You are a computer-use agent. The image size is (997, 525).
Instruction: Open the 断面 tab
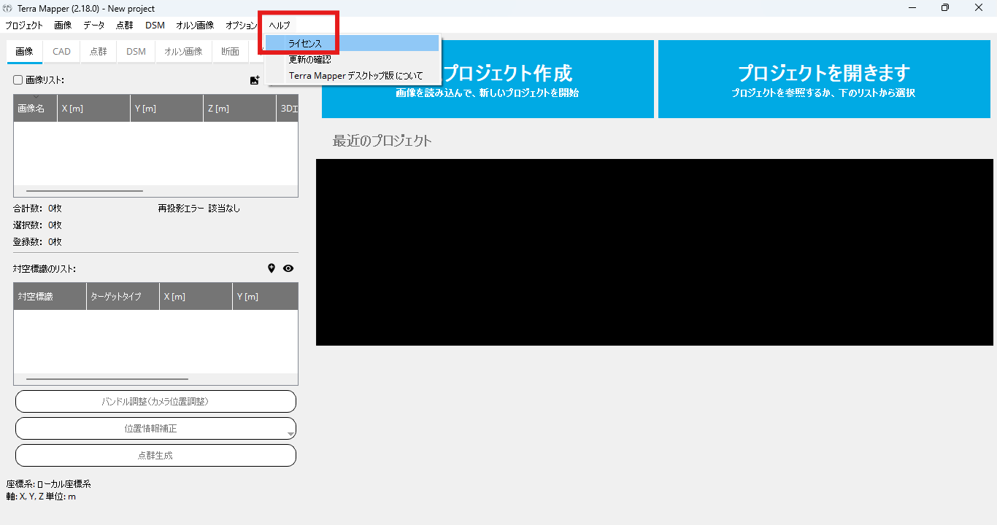(230, 52)
